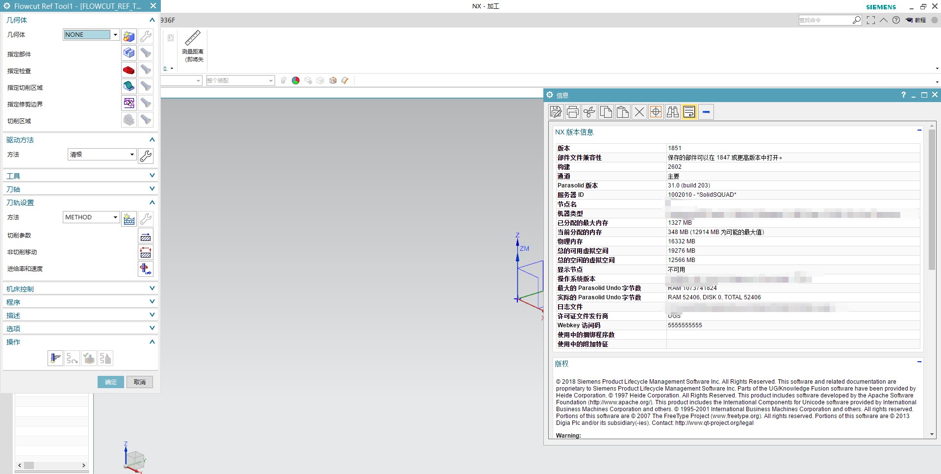Click Save As icon in 信息 window toolbar
This screenshot has height=474, width=941.
coord(556,112)
